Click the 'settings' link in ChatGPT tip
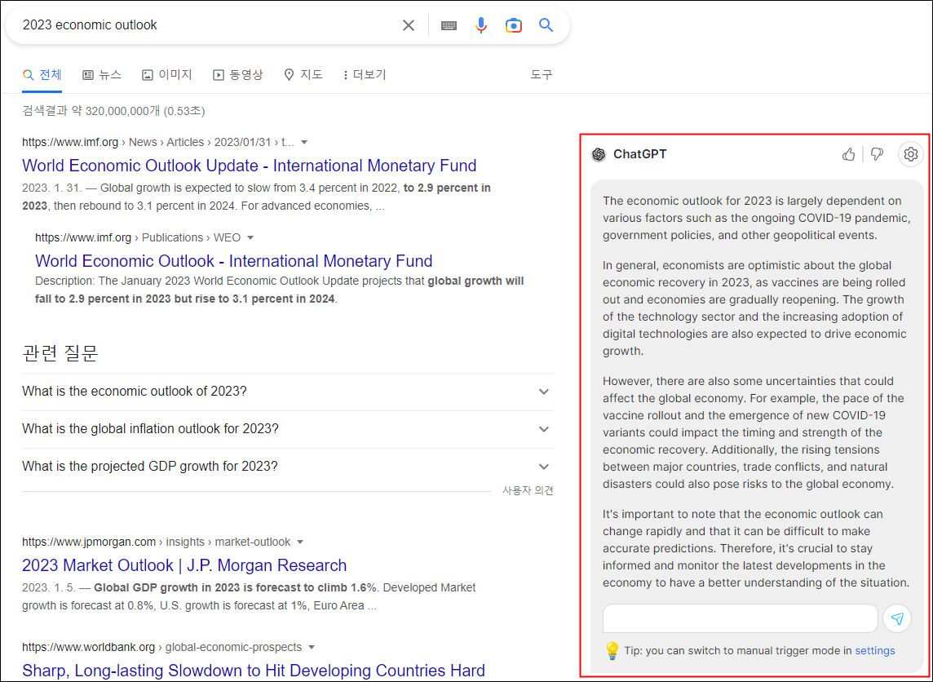This screenshot has height=682, width=933. pyautogui.click(x=874, y=651)
